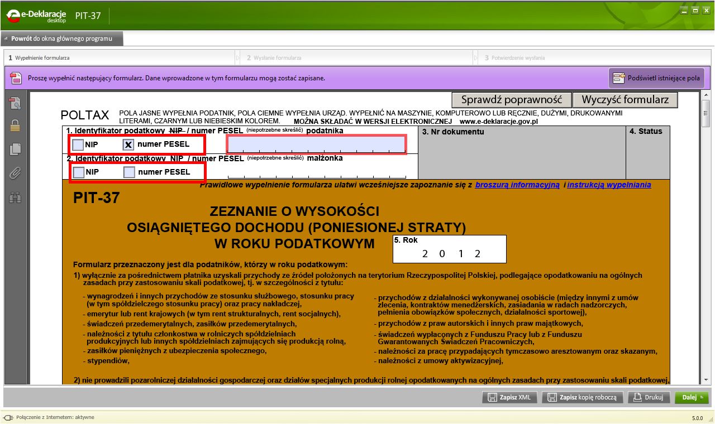715x424 pixels.
Task: Click the plug connection icon in the status bar
Action: (8, 417)
